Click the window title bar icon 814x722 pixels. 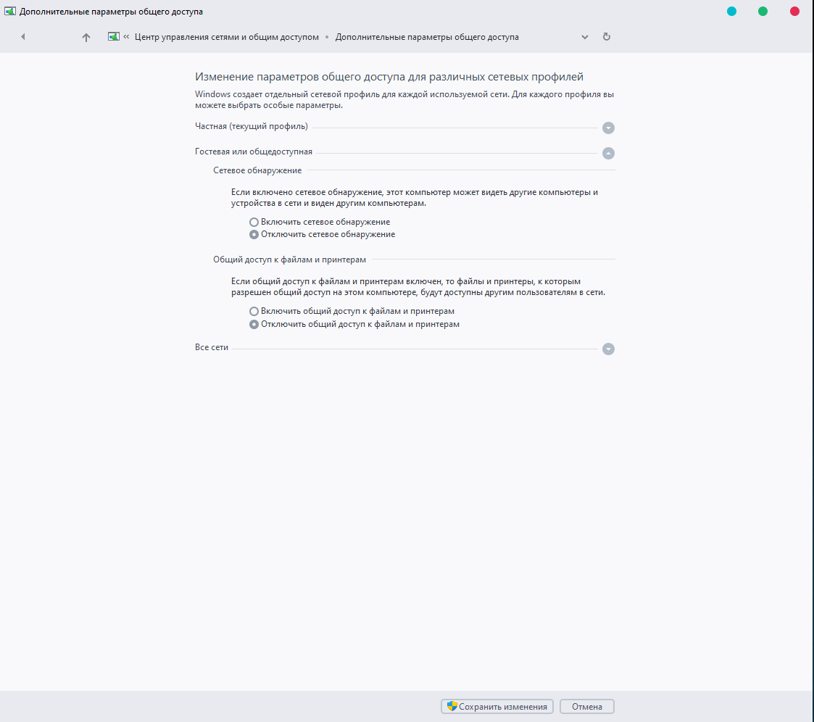coord(10,12)
